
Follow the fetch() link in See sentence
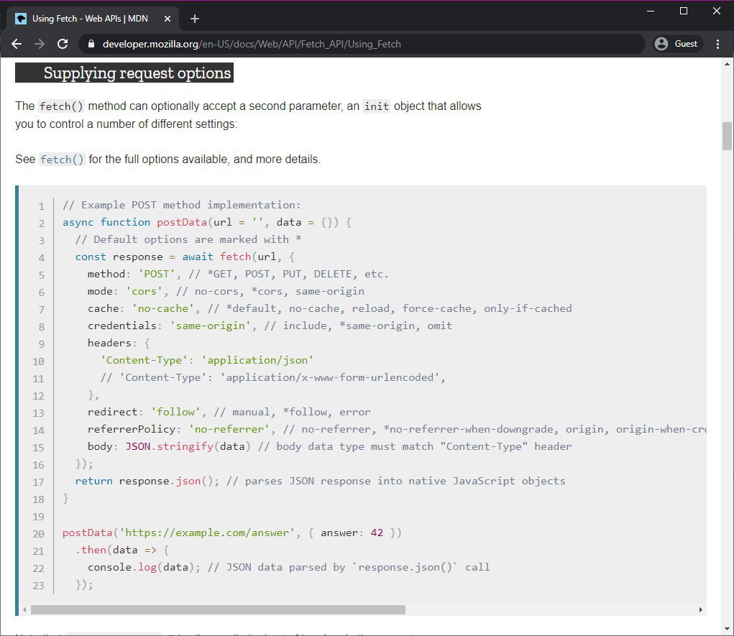62,160
